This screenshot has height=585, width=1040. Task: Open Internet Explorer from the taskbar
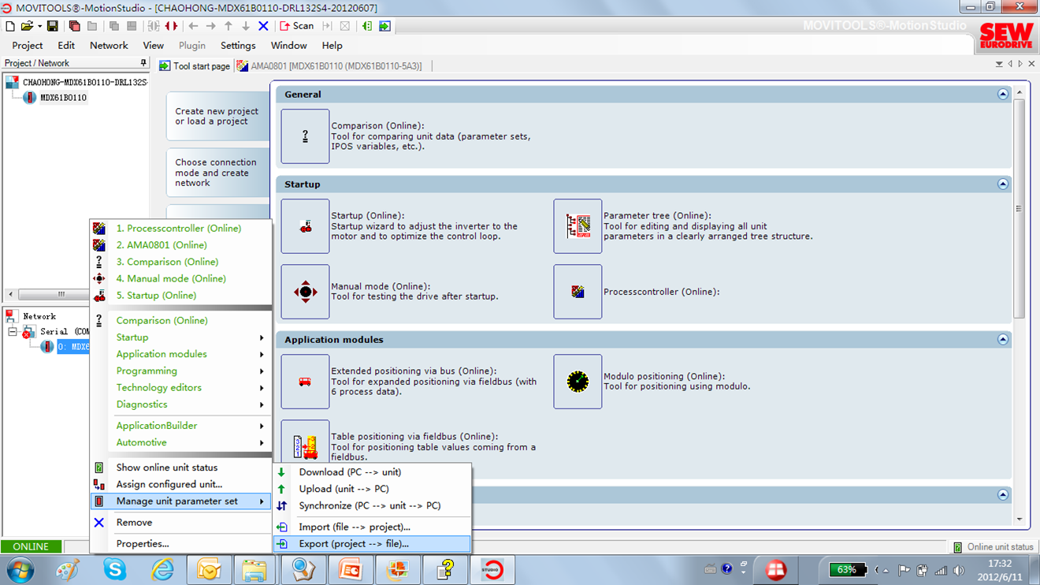tap(162, 569)
